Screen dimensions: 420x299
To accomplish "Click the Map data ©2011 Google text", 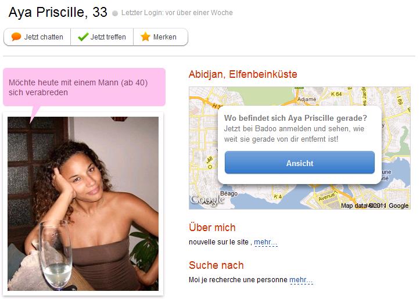I will click(x=375, y=206).
